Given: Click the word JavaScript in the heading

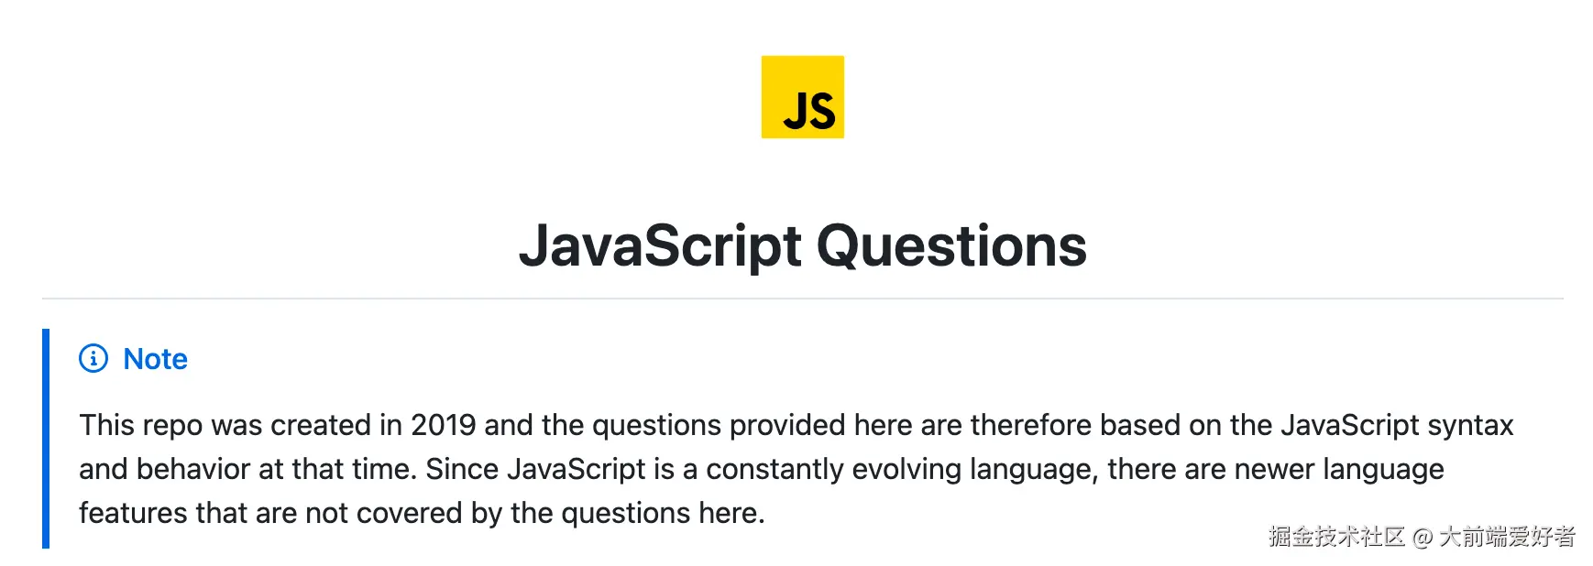Looking at the screenshot, I should coord(660,245).
